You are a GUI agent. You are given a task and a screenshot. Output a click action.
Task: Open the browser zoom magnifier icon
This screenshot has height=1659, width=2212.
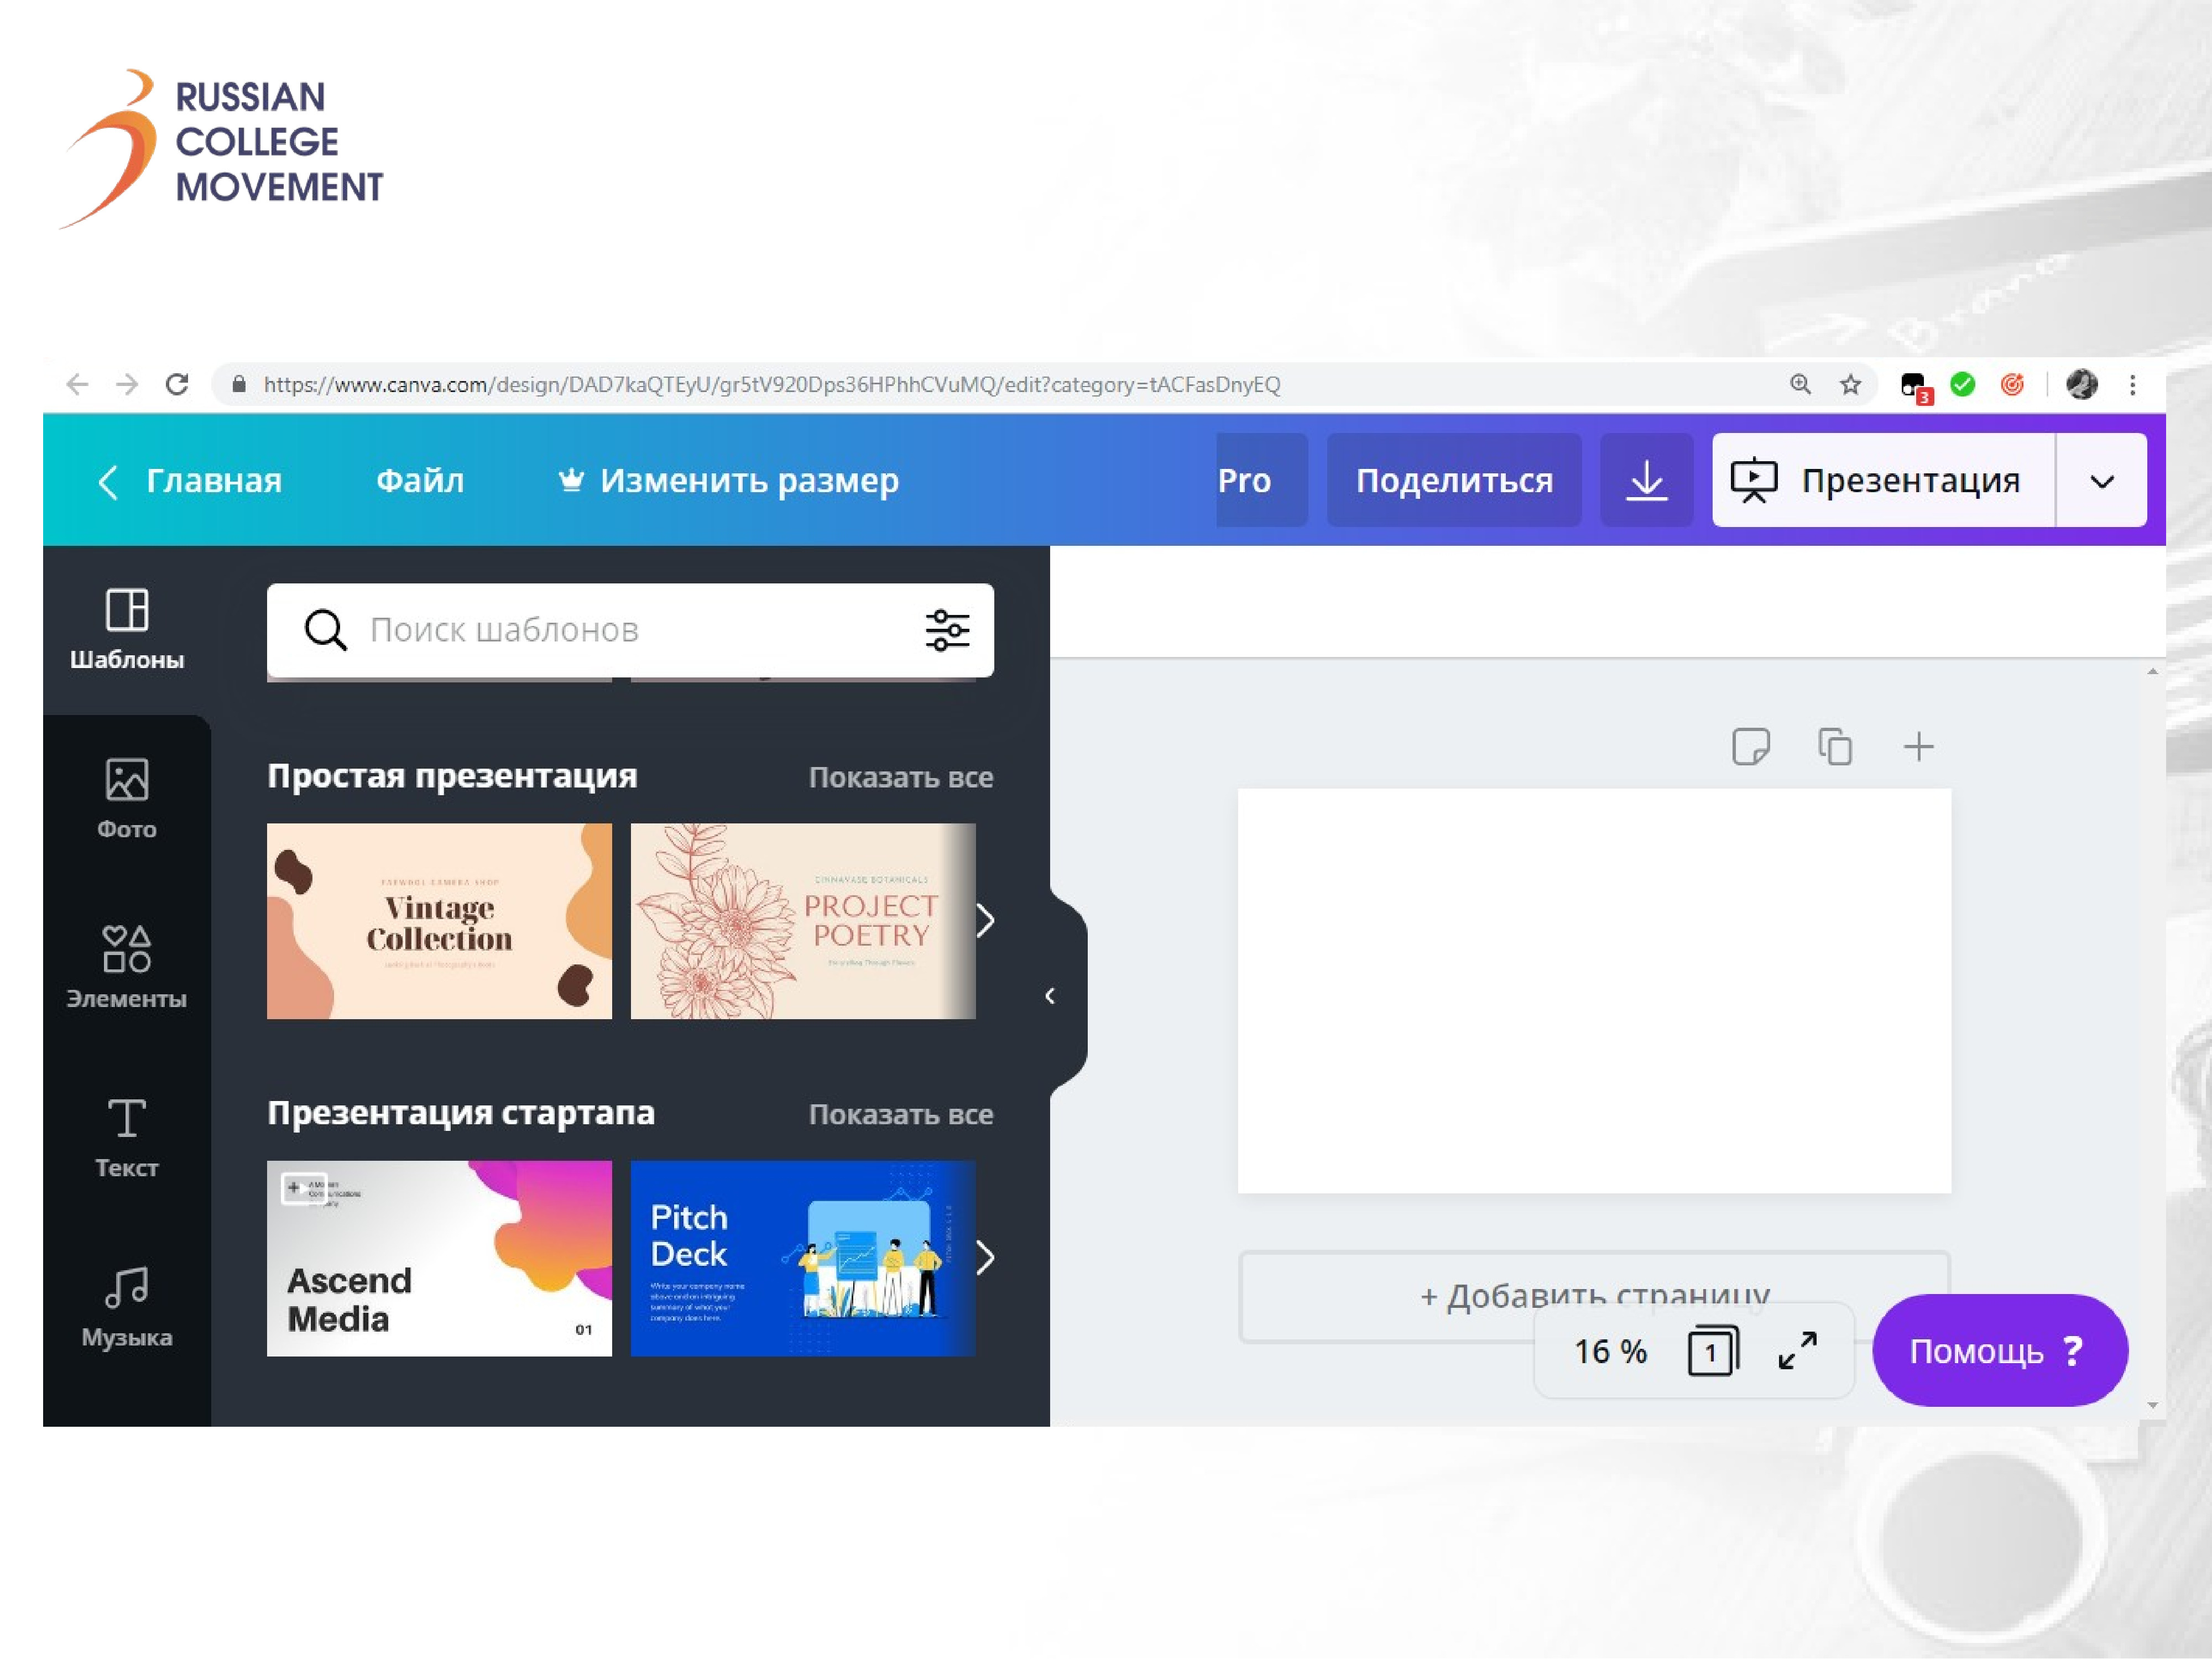coord(1800,384)
